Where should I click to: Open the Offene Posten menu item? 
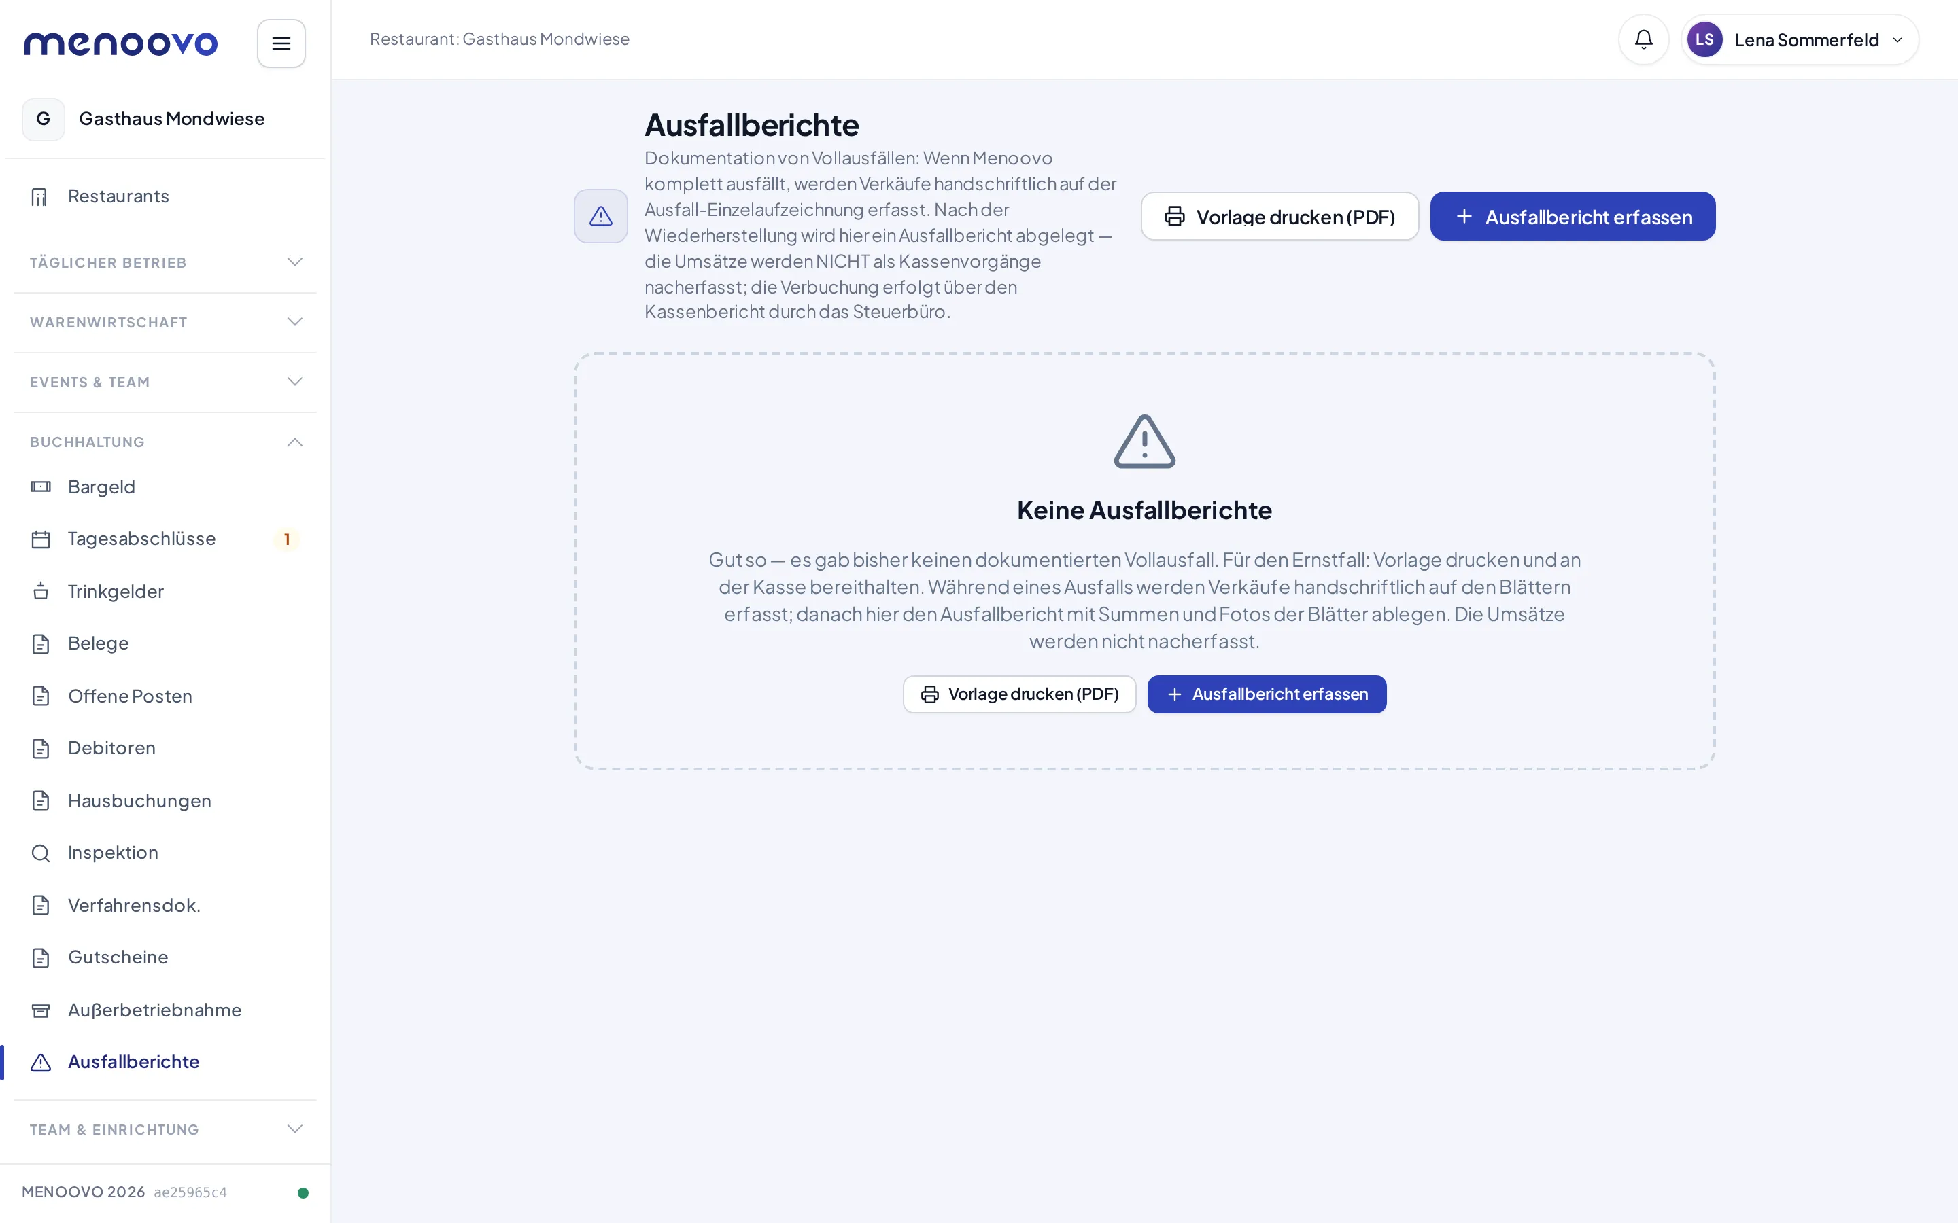(165, 696)
